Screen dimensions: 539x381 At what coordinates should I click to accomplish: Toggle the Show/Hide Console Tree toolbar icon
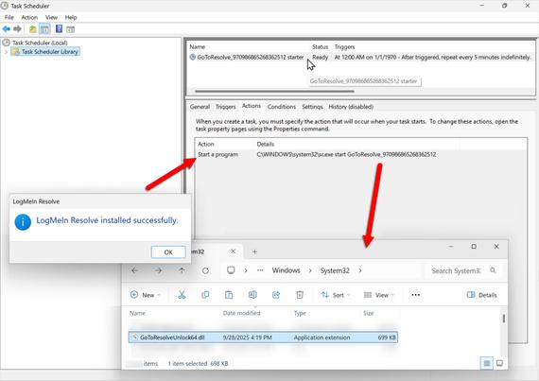click(44, 29)
